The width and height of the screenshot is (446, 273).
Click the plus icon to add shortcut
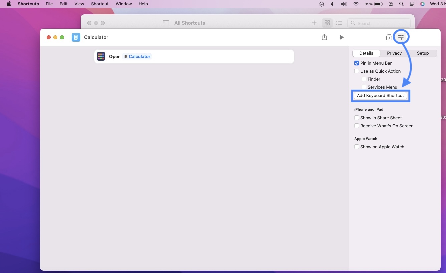coord(314,23)
